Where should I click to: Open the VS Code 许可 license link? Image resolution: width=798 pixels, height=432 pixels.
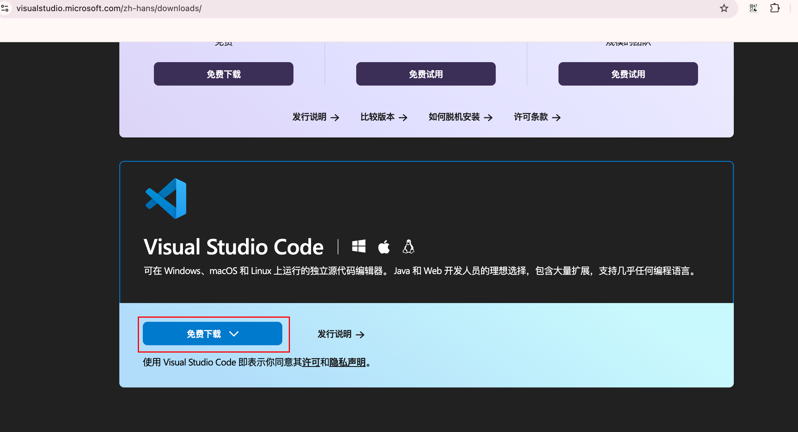click(311, 362)
